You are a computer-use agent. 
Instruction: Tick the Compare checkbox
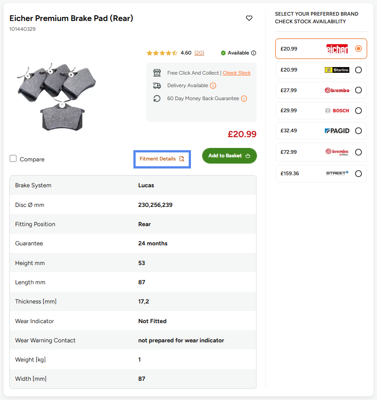[13, 158]
